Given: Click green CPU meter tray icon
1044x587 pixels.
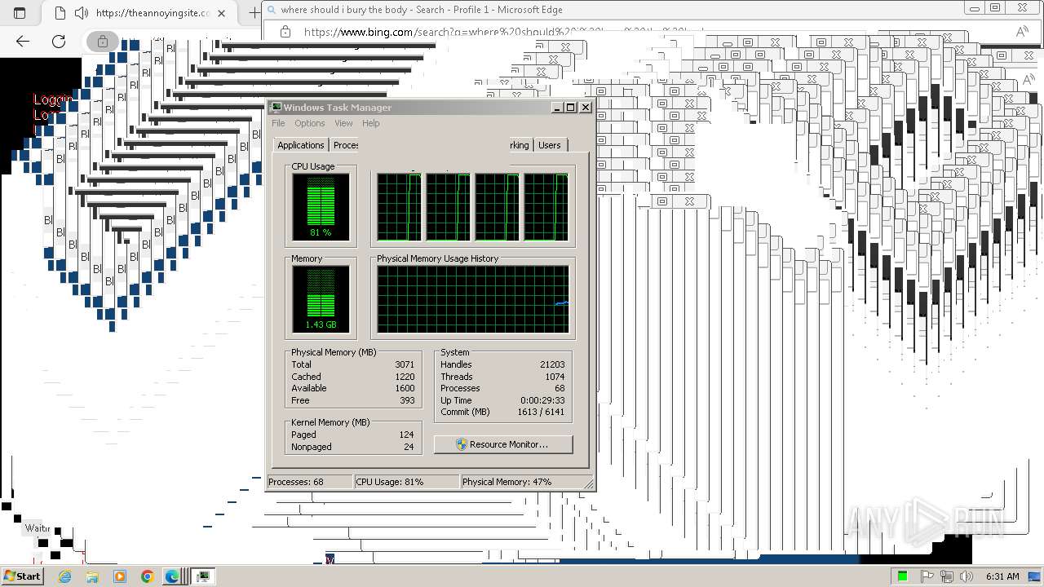Looking at the screenshot, I should 903,576.
